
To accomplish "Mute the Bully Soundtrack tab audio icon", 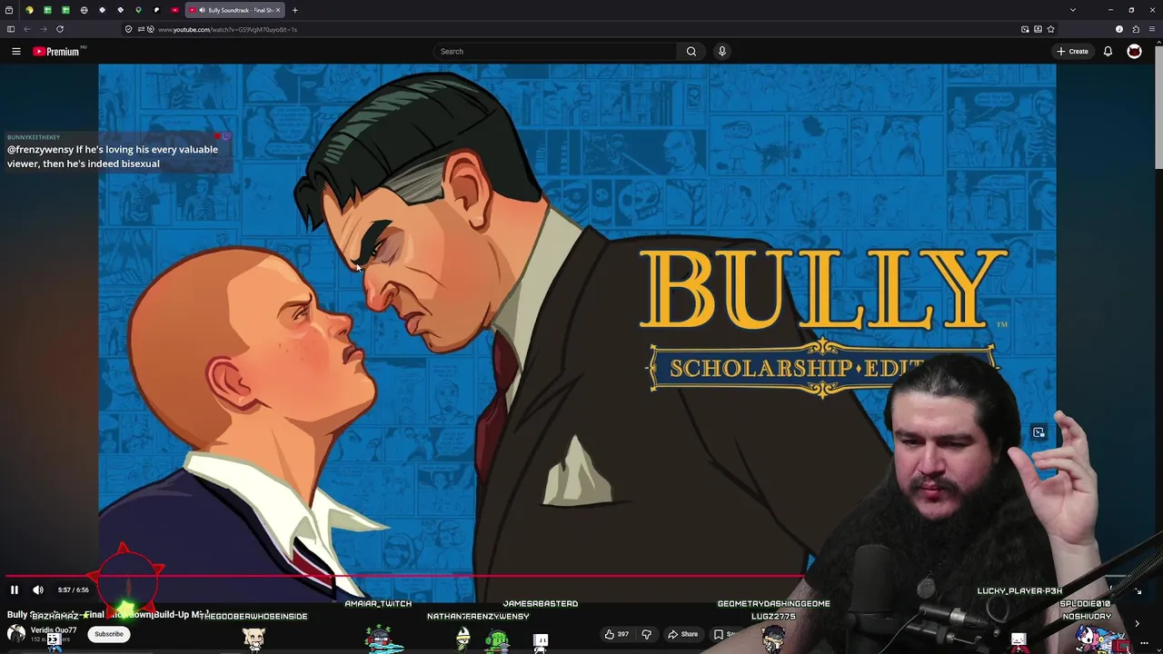I will coord(201,10).
